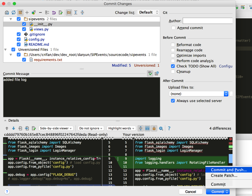Open the Change list Default dropdown

[149, 13]
